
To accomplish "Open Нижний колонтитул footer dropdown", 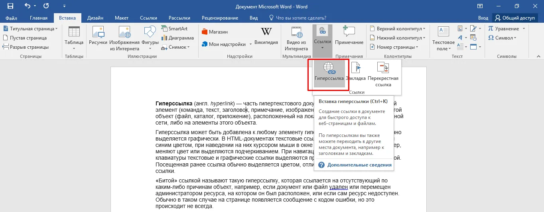I will (x=397, y=38).
